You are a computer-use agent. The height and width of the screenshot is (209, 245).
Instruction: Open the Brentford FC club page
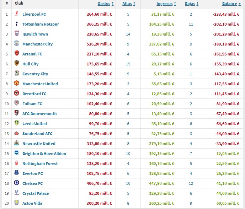tap(34, 94)
